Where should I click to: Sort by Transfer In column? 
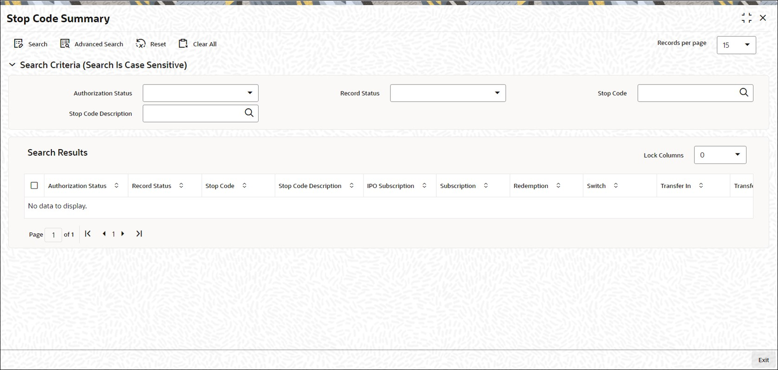click(701, 185)
